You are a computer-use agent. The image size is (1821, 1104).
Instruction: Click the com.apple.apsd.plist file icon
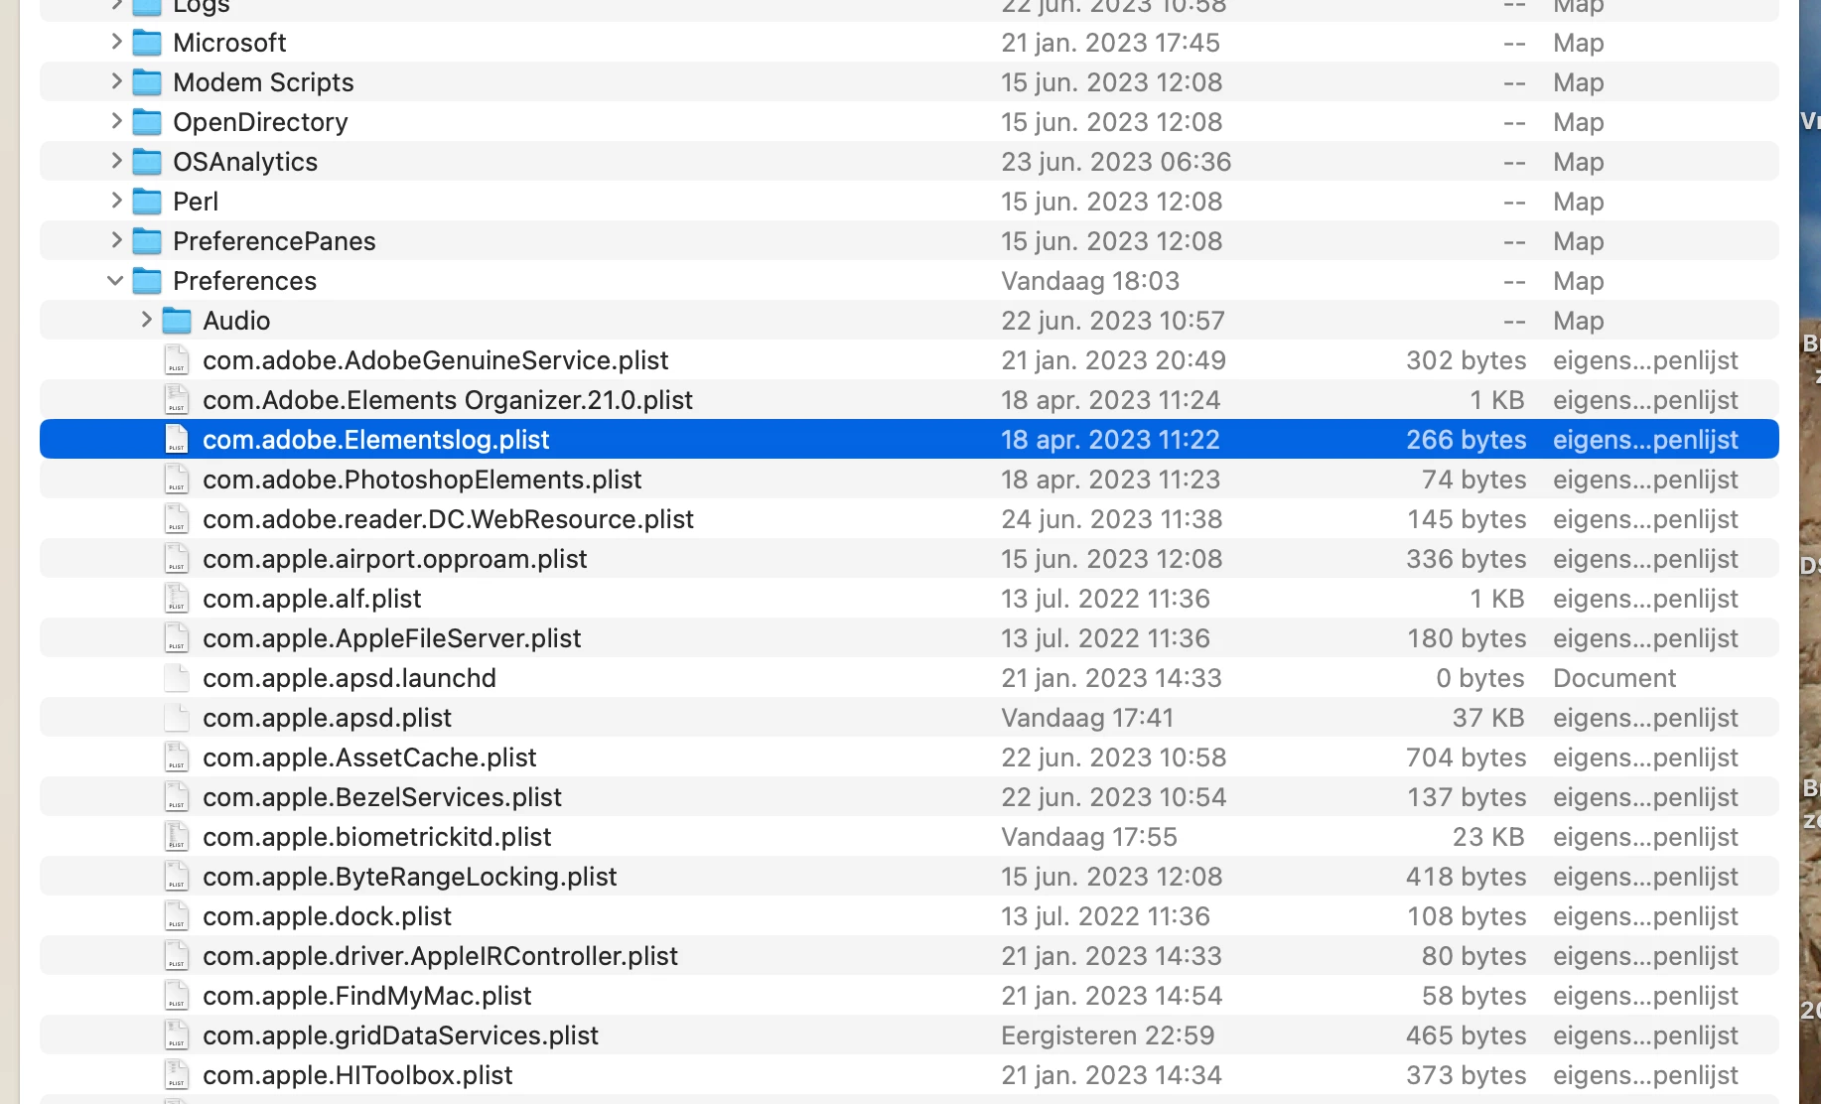click(177, 717)
